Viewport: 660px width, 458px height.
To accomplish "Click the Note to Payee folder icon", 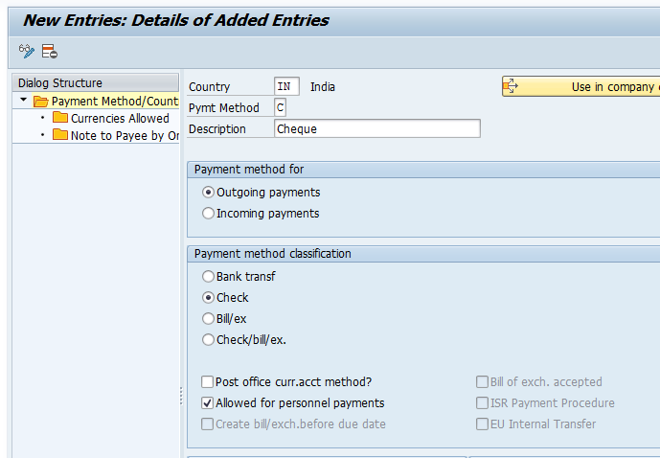I will [x=60, y=135].
